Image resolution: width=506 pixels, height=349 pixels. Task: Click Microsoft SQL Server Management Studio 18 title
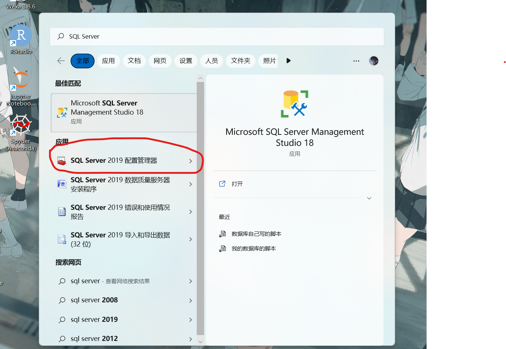click(x=295, y=137)
